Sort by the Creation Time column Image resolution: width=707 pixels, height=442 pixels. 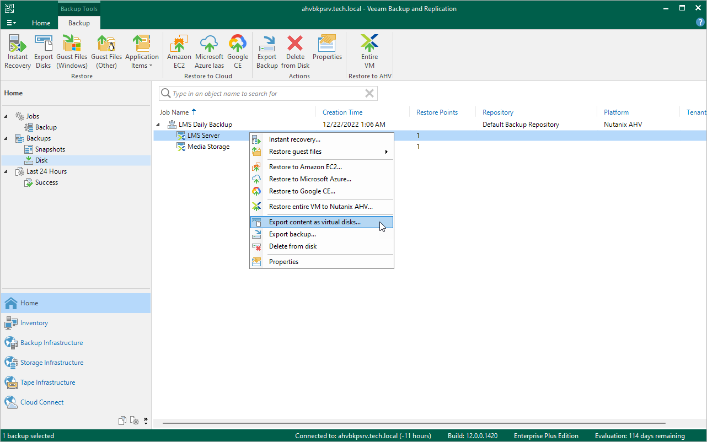point(342,112)
